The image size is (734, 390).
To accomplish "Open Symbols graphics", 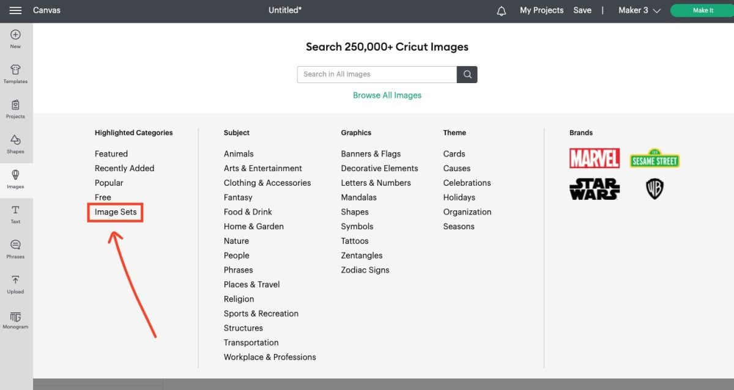I will click(357, 227).
